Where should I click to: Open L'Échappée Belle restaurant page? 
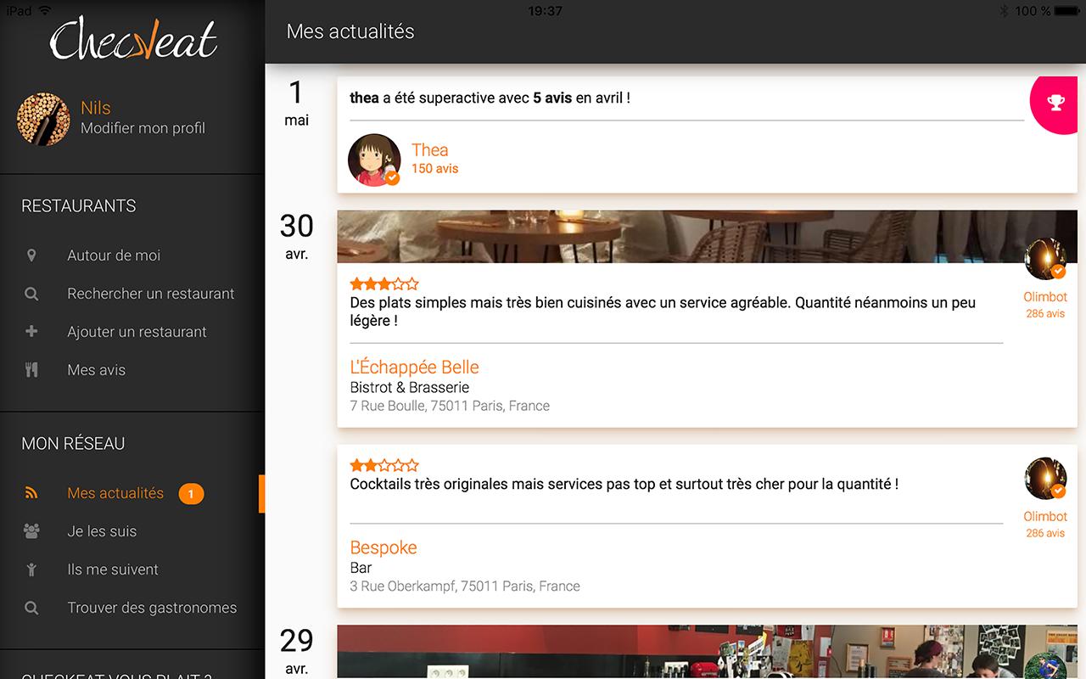pos(414,368)
